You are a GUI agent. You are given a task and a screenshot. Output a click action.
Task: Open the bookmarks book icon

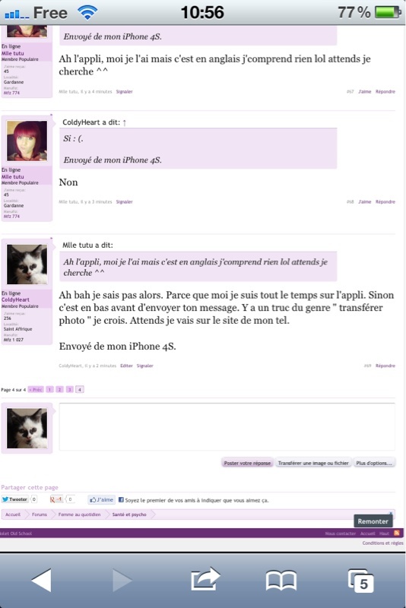[x=281, y=581]
